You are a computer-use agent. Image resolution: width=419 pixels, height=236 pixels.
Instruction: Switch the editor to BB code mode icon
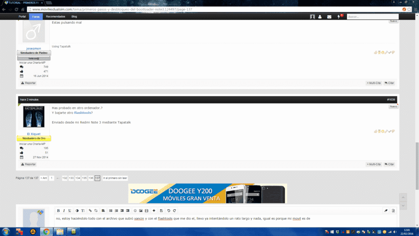[393, 211]
